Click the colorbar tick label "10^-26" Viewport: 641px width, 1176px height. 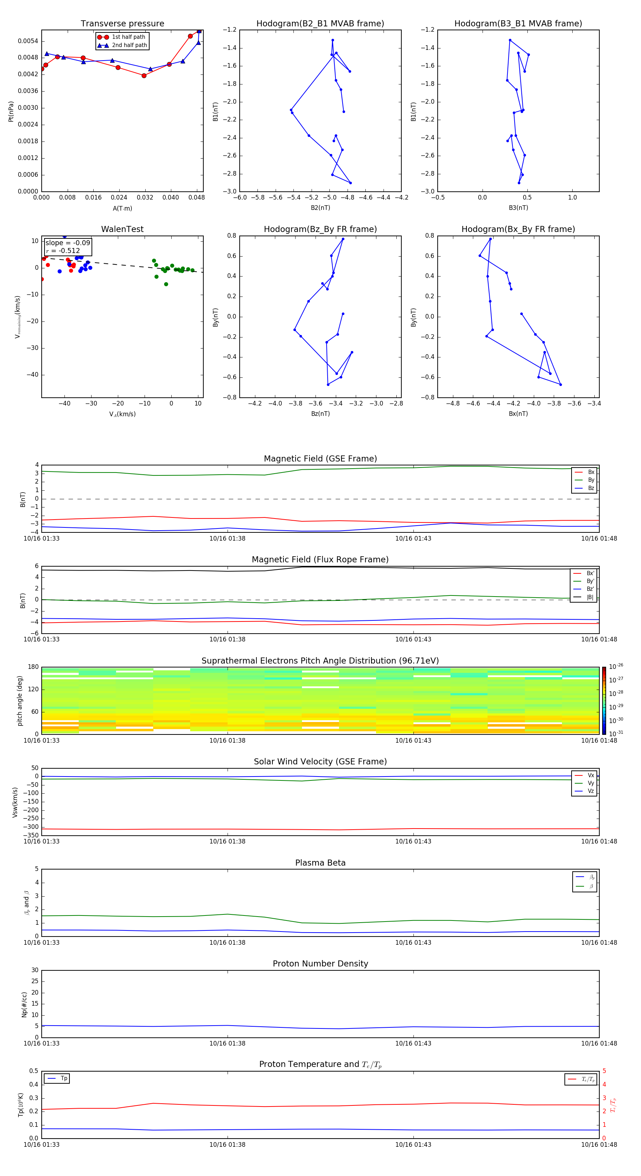(x=616, y=666)
